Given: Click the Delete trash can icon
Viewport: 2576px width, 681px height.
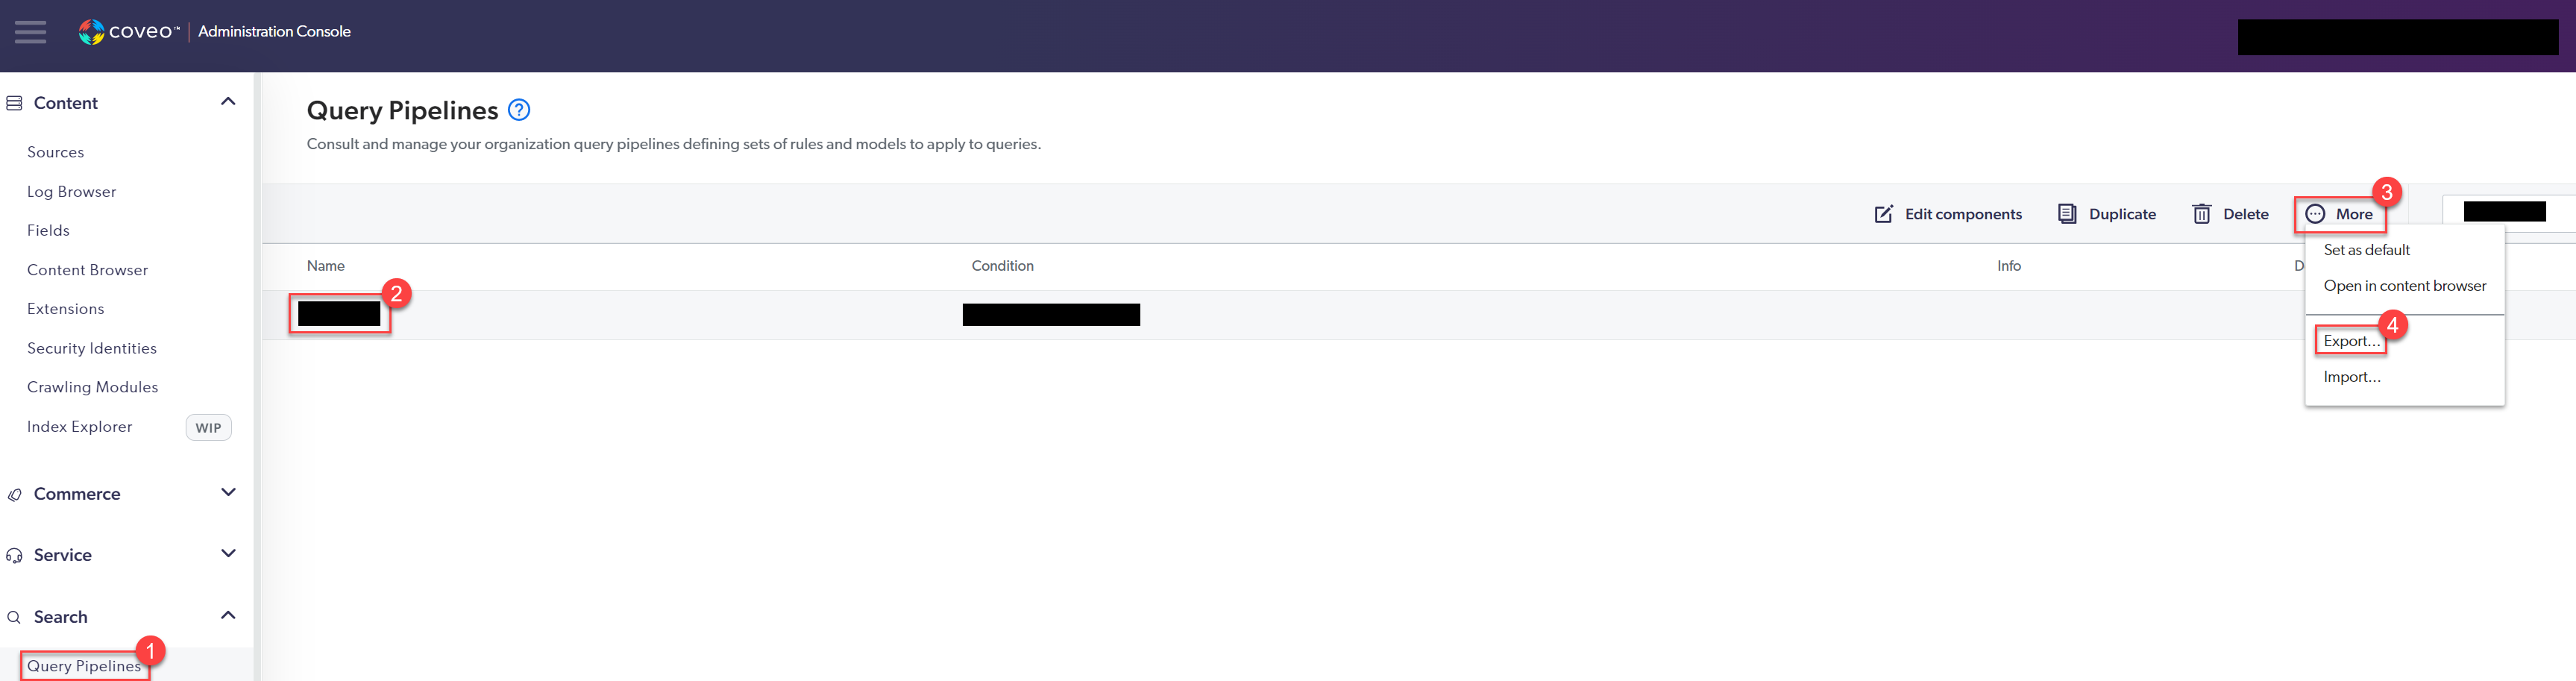Looking at the screenshot, I should (2201, 214).
